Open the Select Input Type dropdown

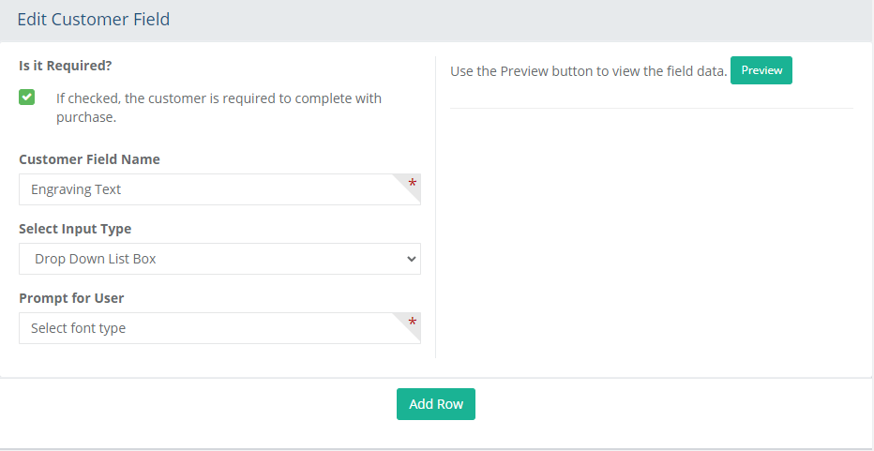(219, 259)
